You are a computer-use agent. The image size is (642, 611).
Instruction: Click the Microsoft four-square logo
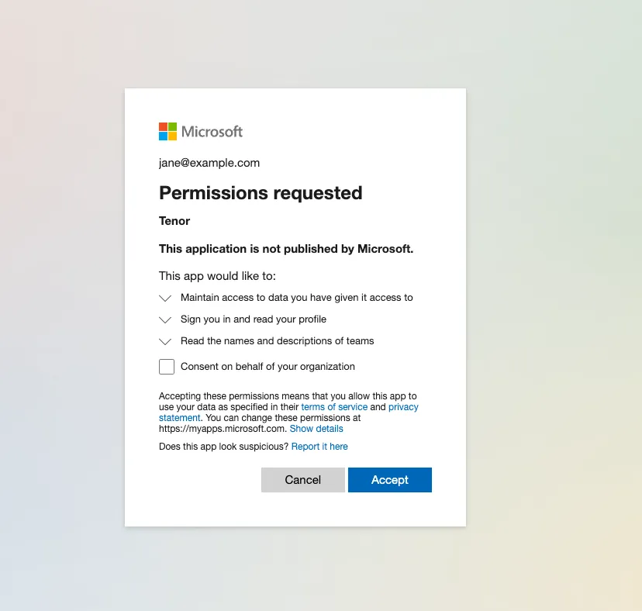(168, 132)
